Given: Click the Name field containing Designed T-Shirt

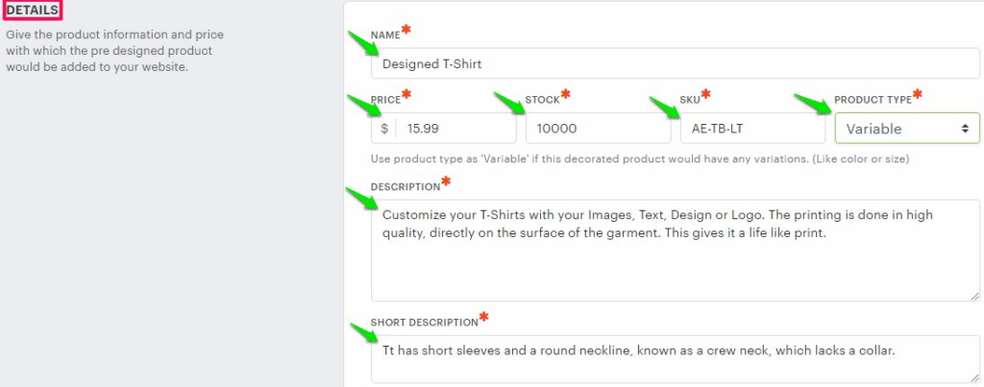Looking at the screenshot, I should (673, 63).
